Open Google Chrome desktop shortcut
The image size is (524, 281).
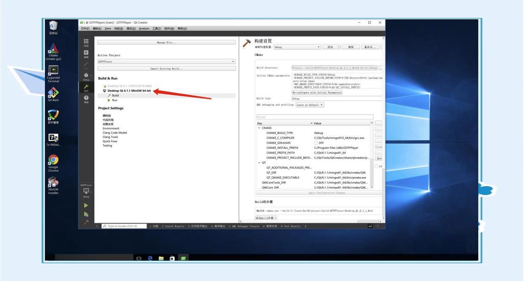coord(53,162)
